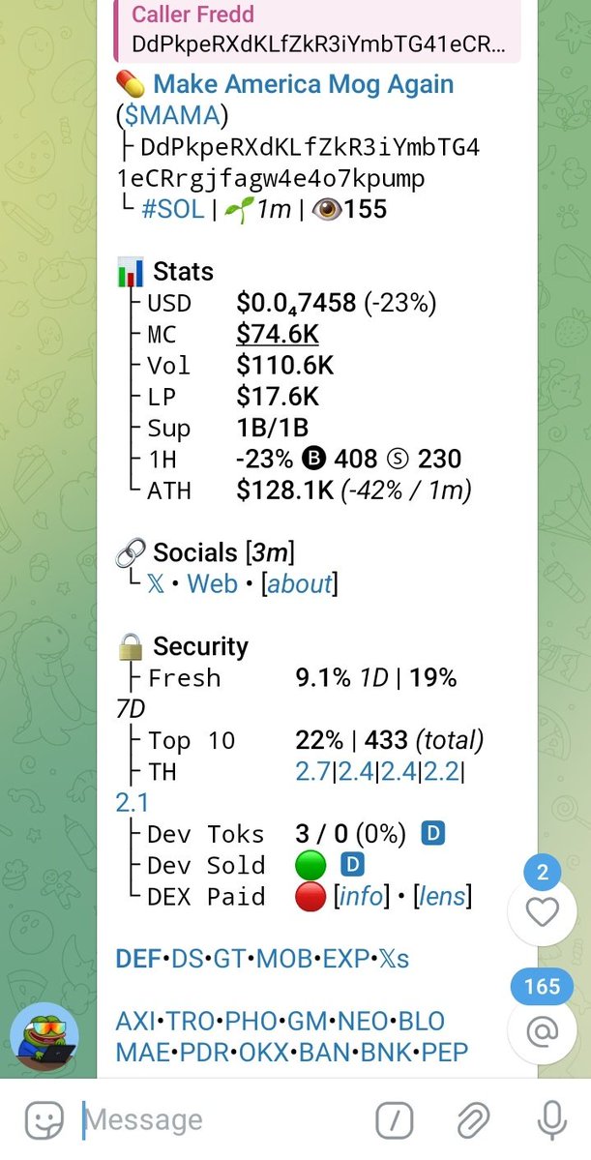Click the blue D badge beside Dev Toks
Screen dimensions: 591x1160
pos(433,834)
